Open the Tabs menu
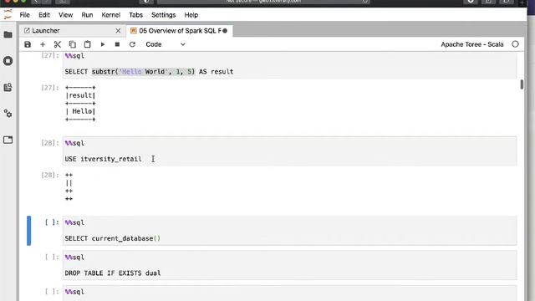This screenshot has width=535, height=301. click(135, 15)
